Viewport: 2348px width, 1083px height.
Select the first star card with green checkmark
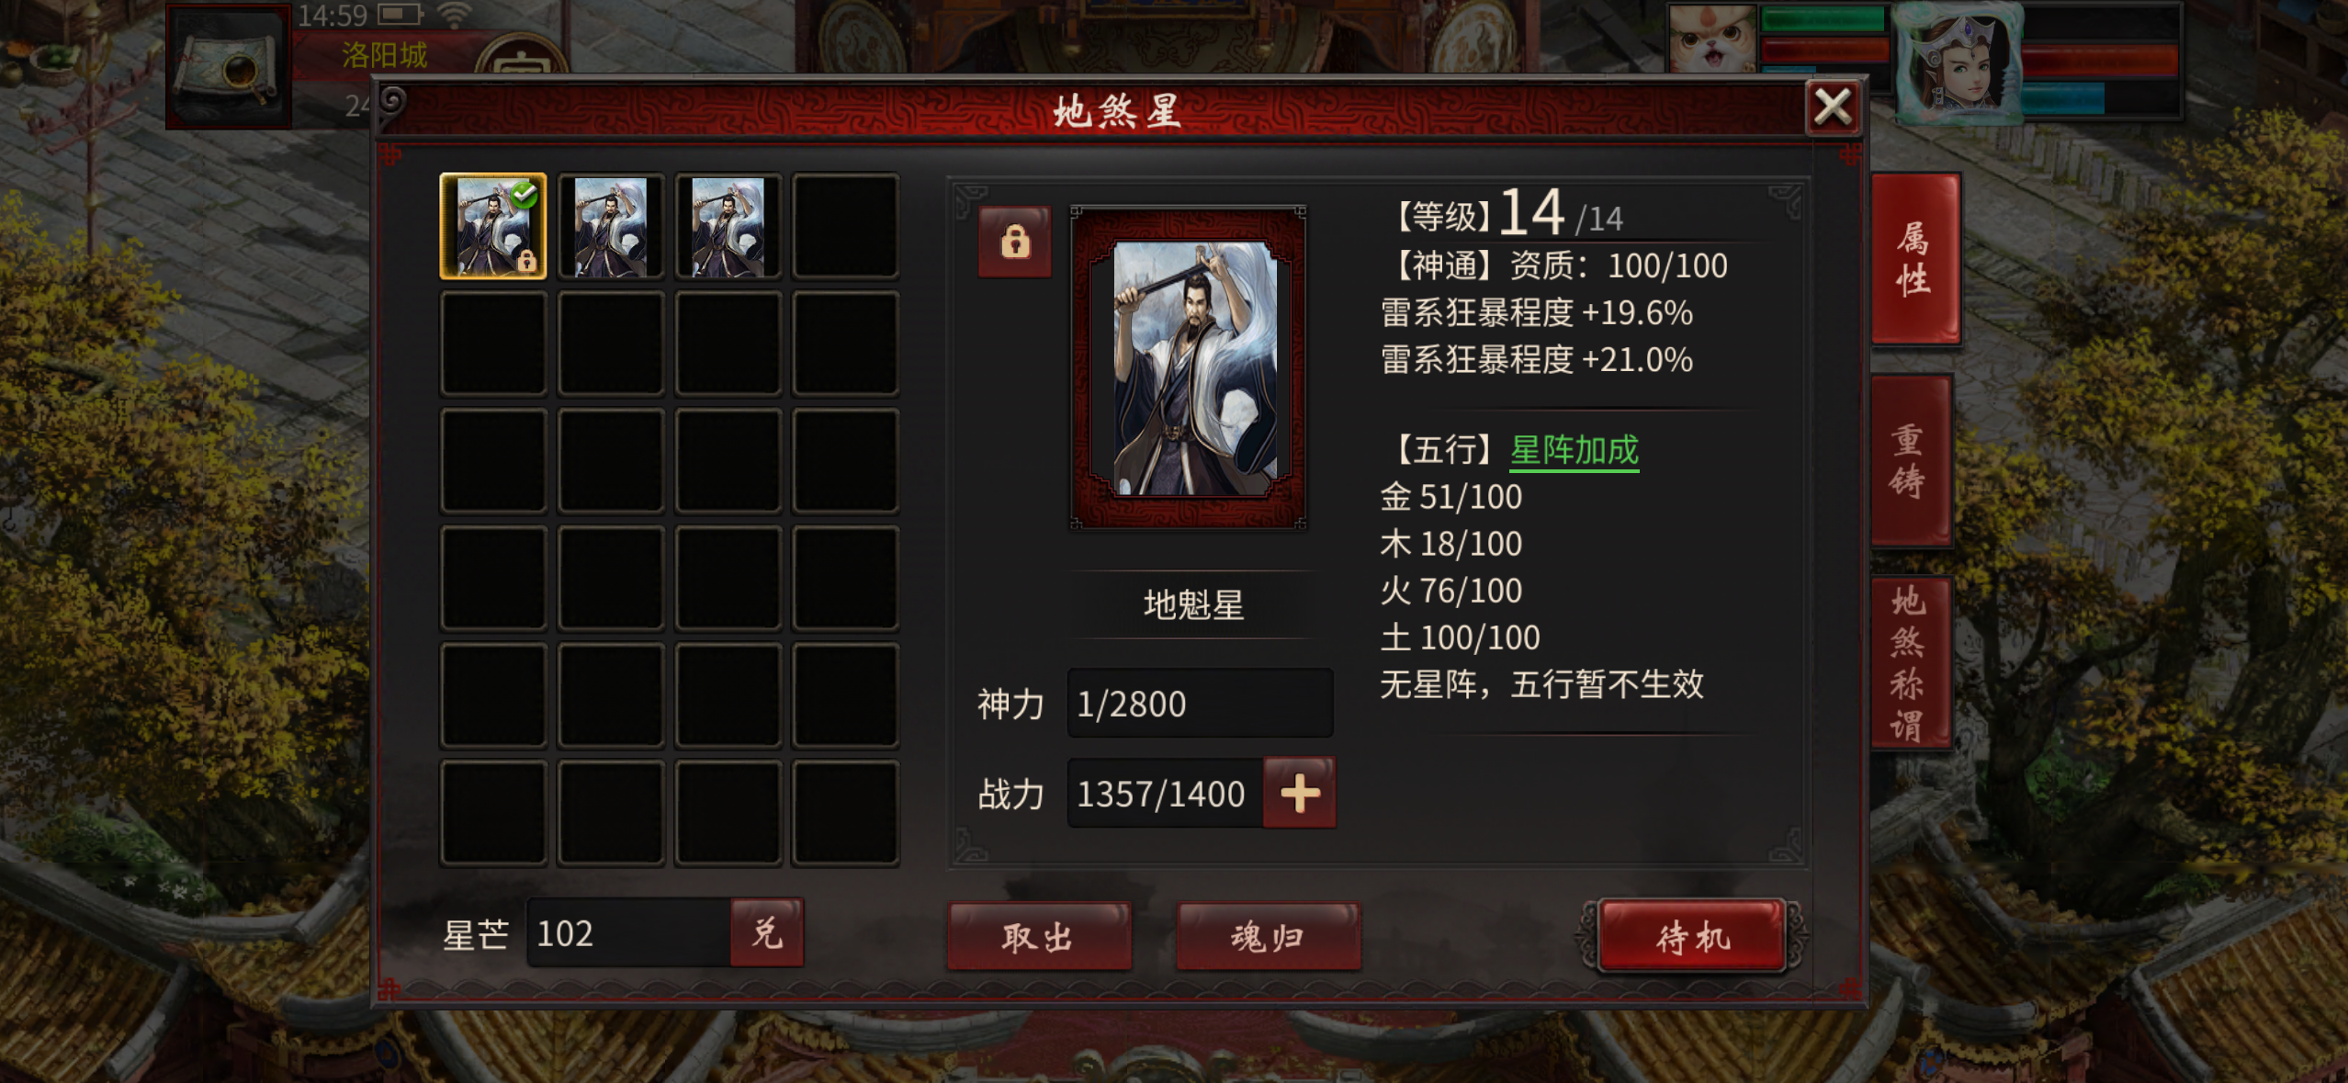coord(493,226)
